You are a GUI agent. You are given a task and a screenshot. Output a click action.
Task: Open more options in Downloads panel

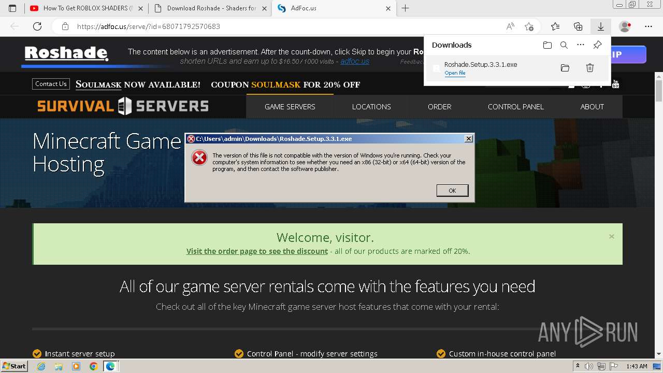[x=581, y=45]
